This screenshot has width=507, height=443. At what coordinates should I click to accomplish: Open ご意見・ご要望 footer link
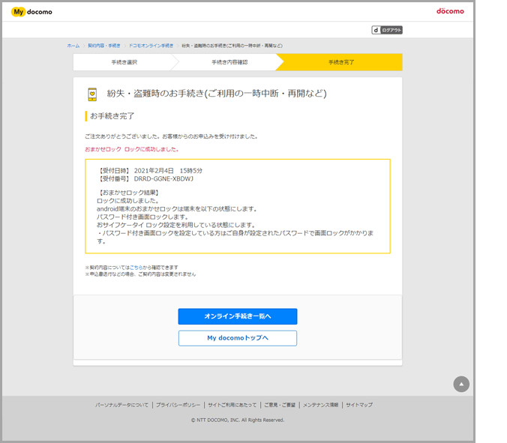click(x=280, y=405)
